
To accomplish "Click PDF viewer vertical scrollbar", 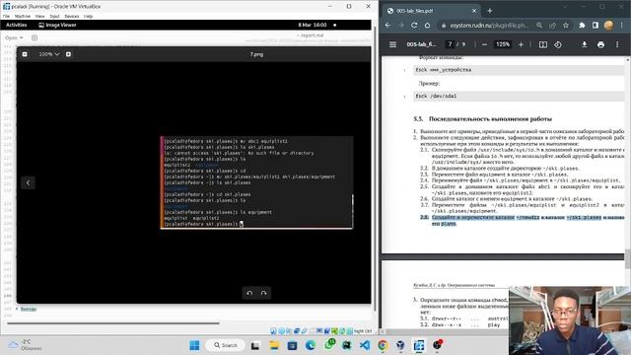I will coord(628,258).
